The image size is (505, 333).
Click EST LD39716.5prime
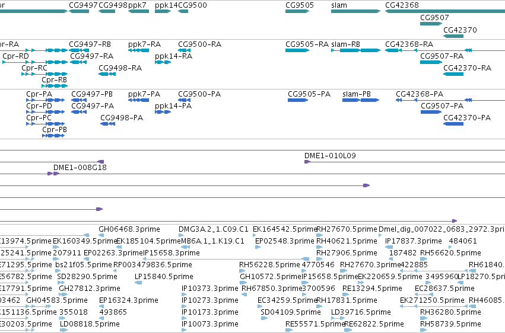coord(361,313)
